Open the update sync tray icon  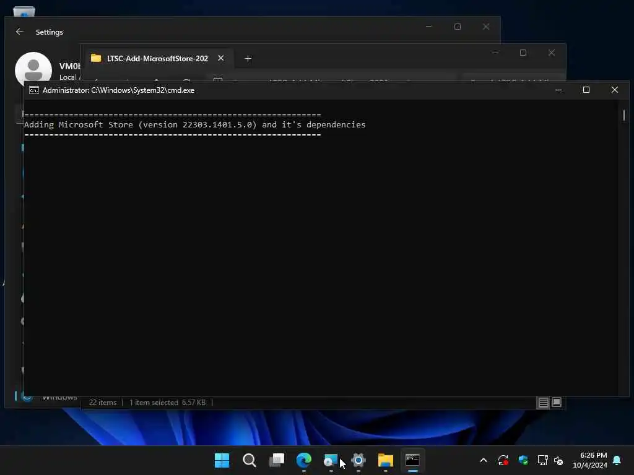503,460
